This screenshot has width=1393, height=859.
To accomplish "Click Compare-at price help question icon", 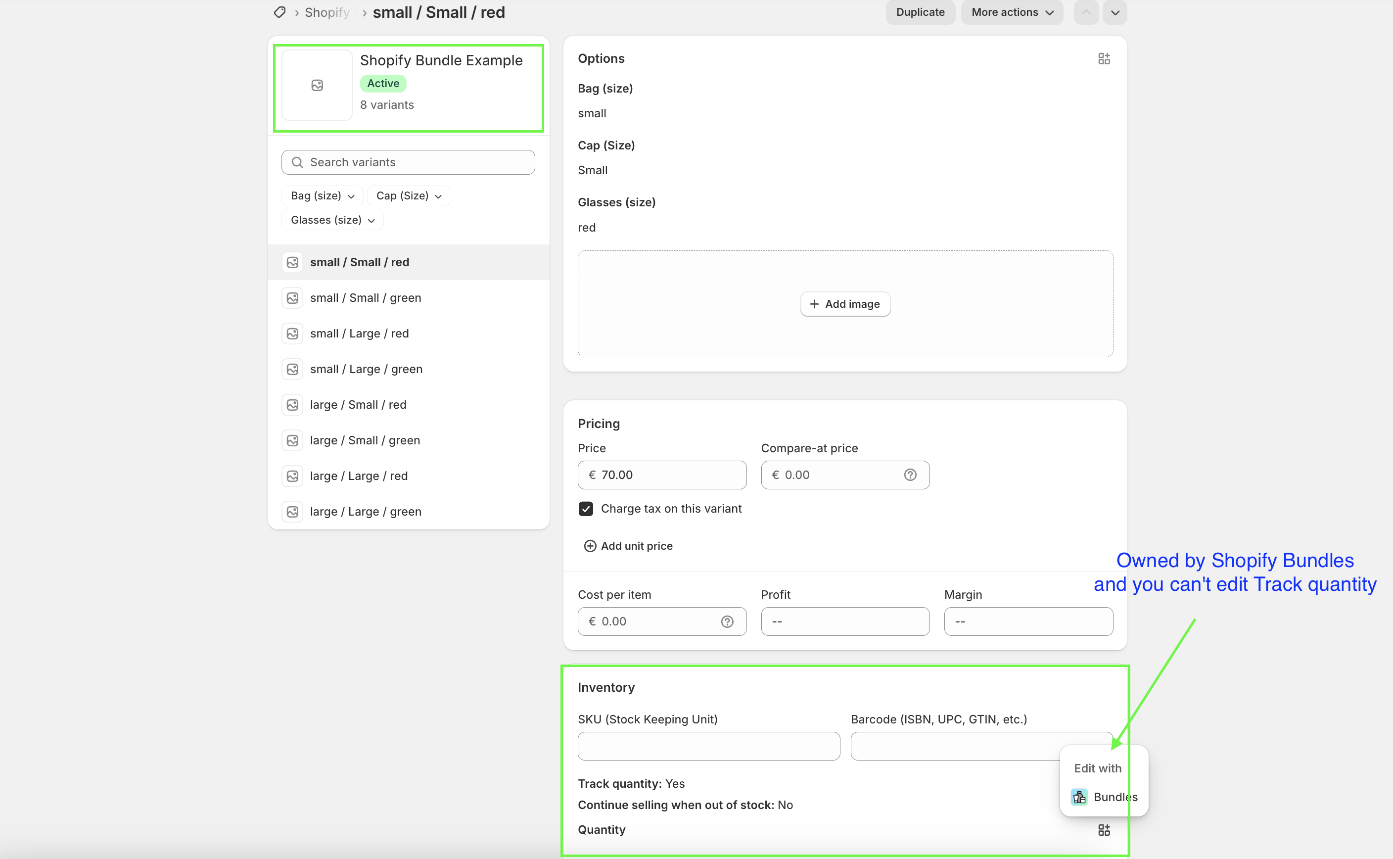I will (x=910, y=475).
